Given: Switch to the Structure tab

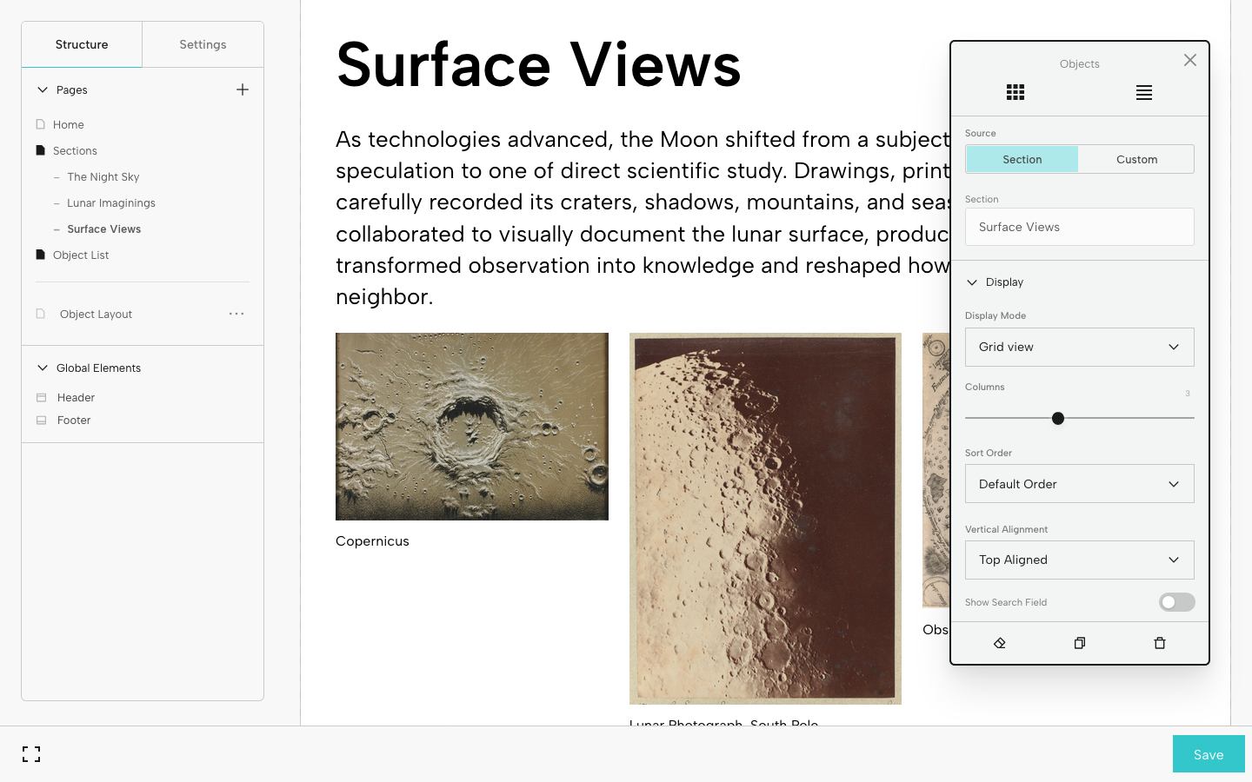Looking at the screenshot, I should point(82,44).
